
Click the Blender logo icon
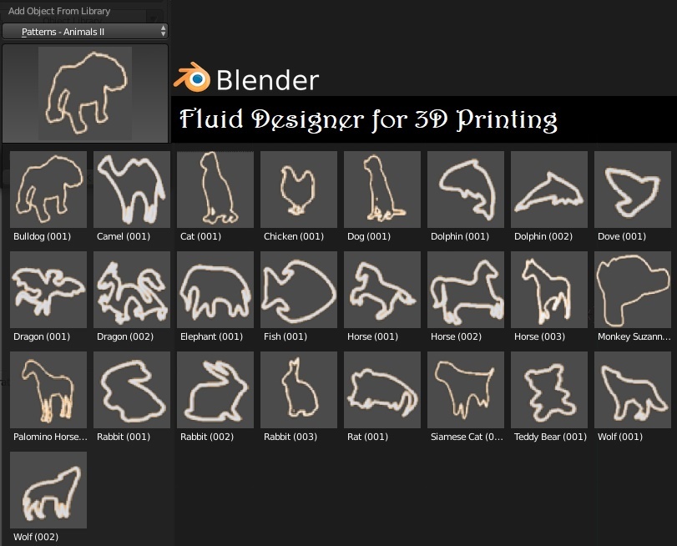(192, 78)
